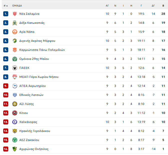Click the ΔΓ goal difference header
Viewport: 168px width, 155px height.
pyautogui.click(x=153, y=6)
